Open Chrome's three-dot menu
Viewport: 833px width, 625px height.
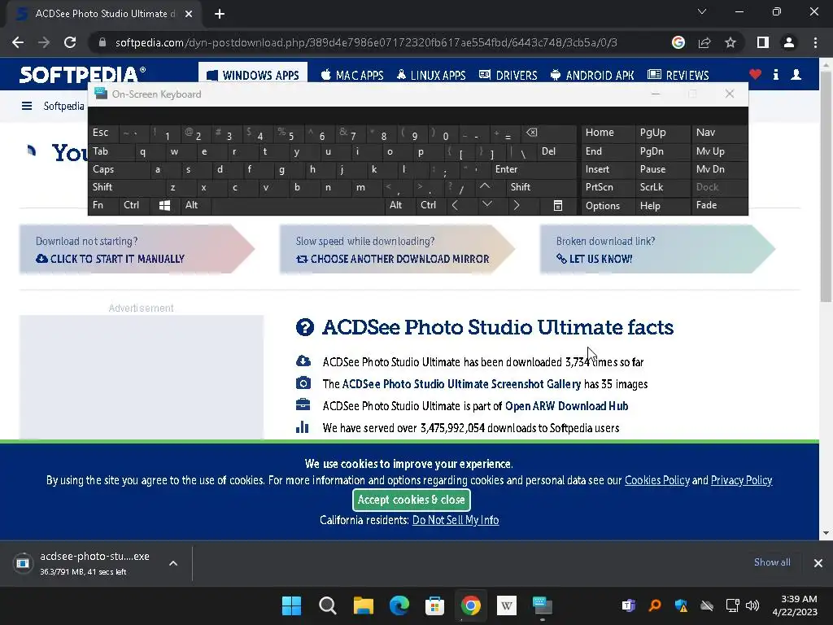pyautogui.click(x=815, y=42)
